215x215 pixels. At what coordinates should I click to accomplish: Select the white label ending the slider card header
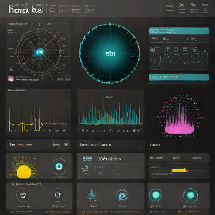click(197, 158)
